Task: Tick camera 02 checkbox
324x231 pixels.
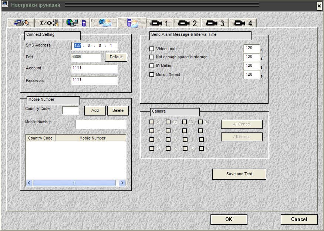Action: tap(168, 122)
